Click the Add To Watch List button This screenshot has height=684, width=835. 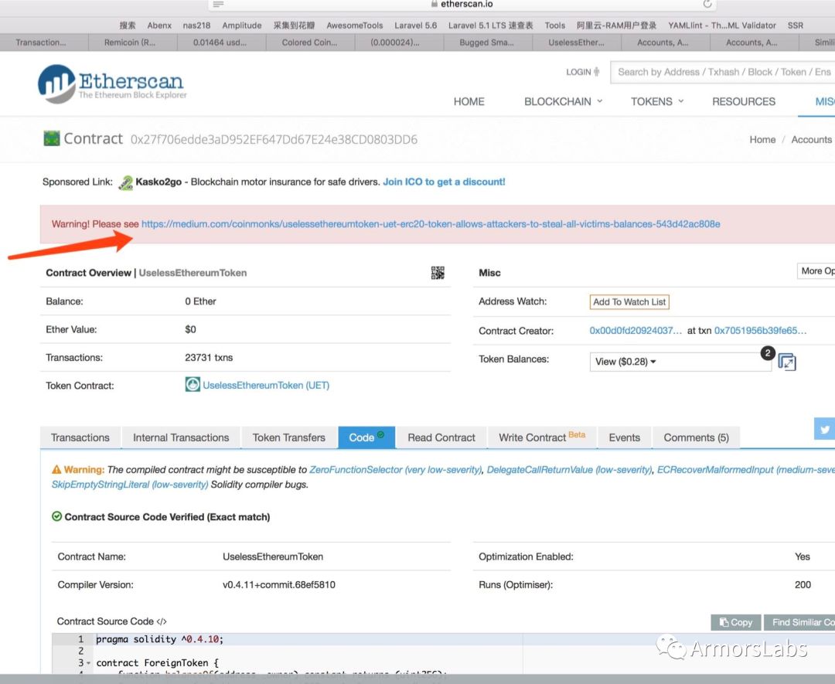(629, 302)
